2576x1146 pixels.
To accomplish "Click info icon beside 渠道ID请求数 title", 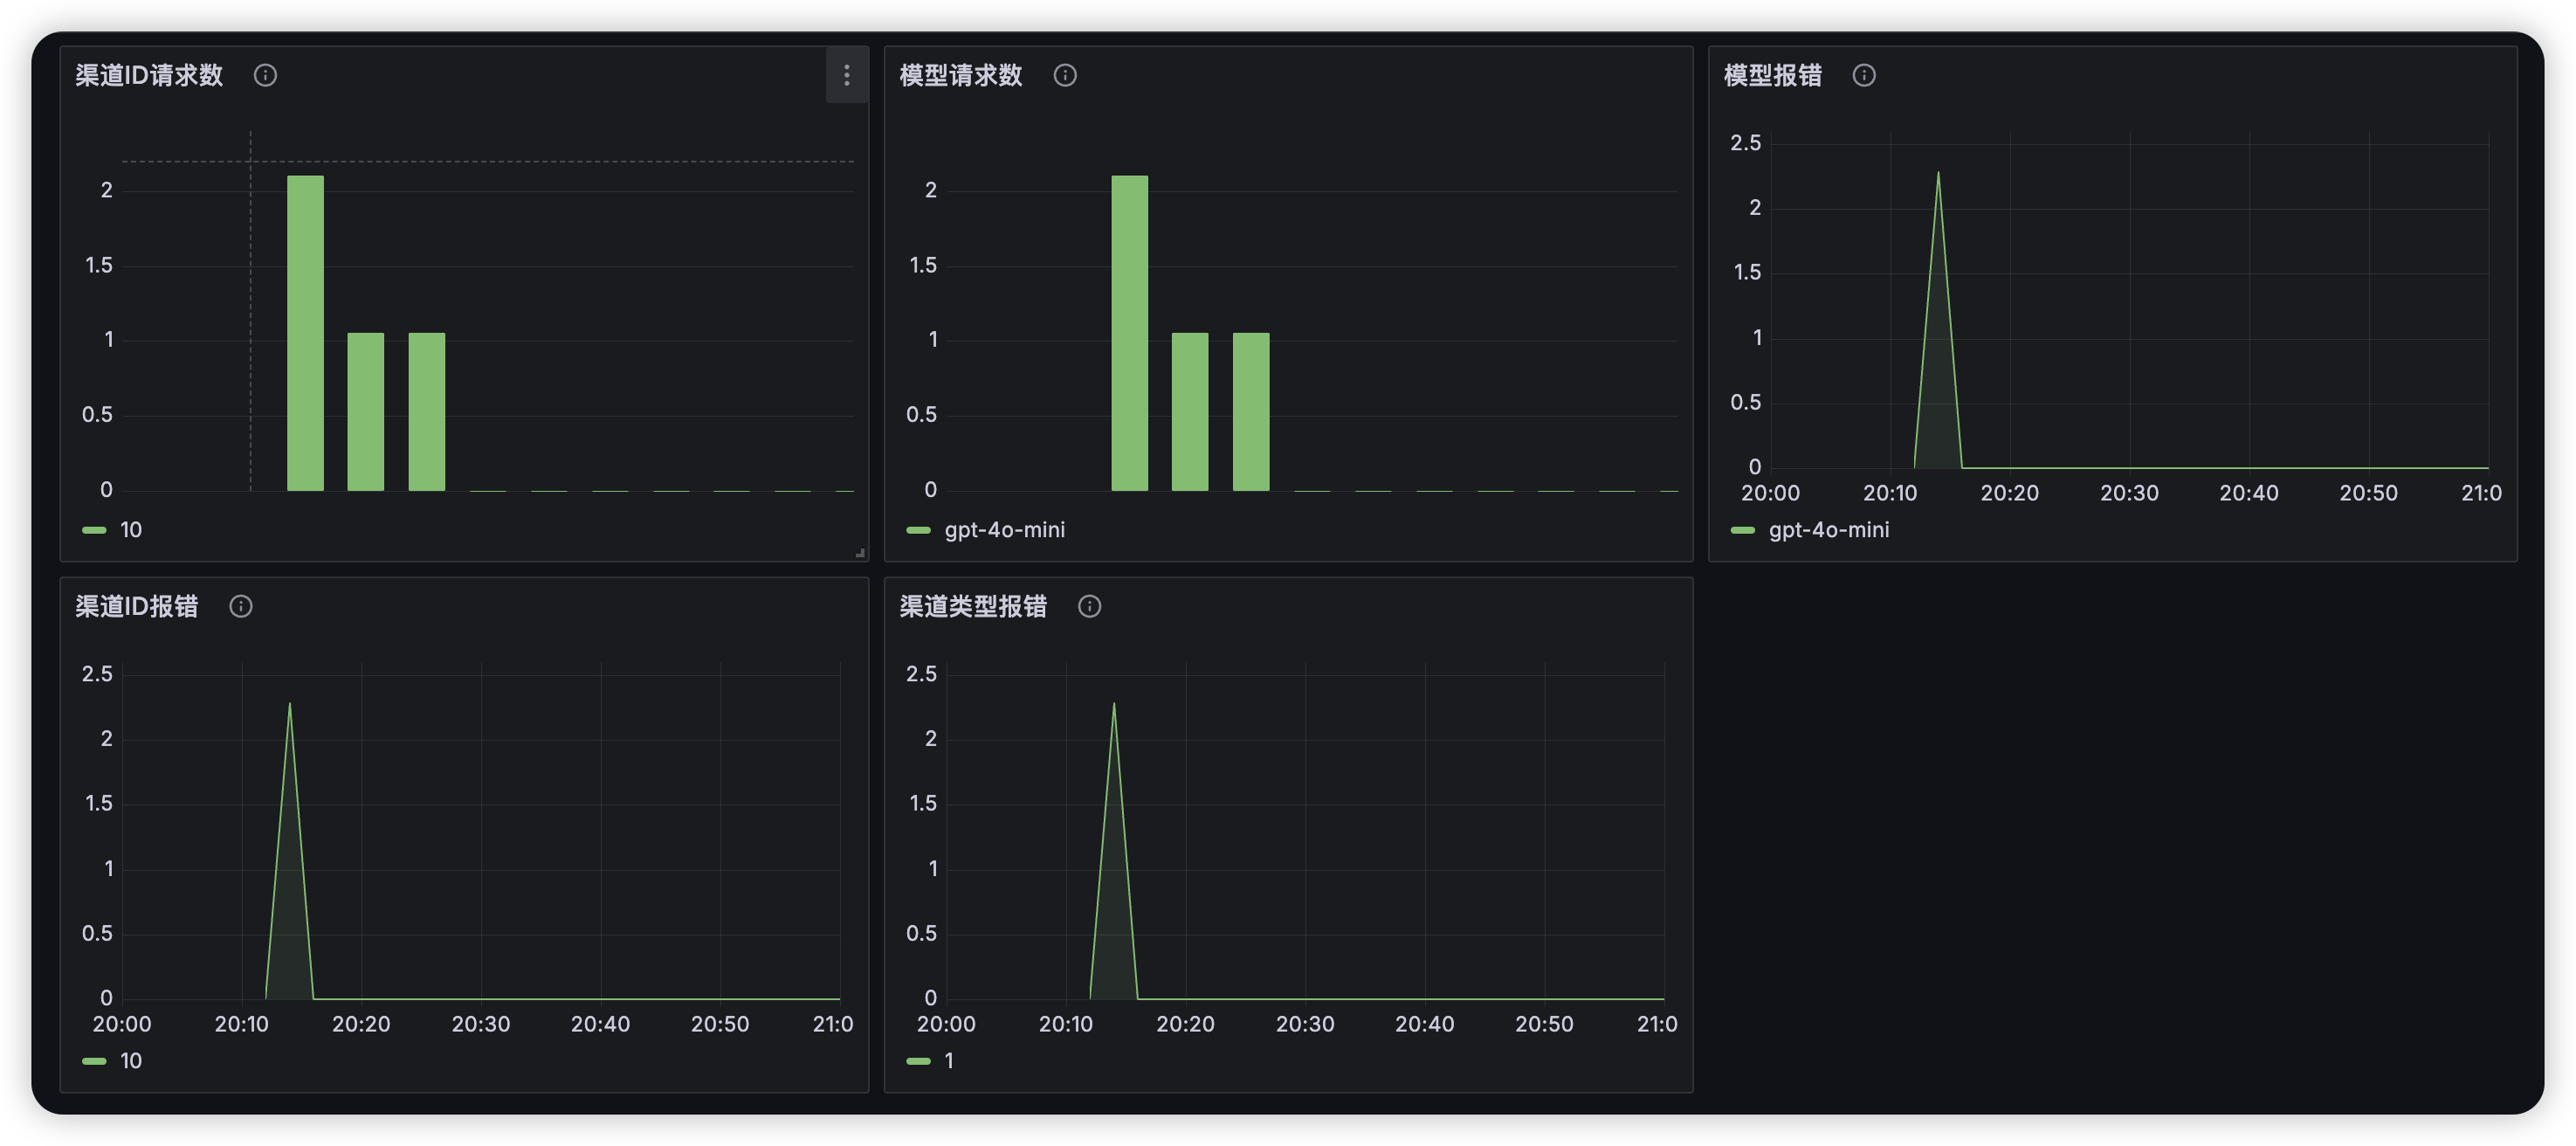I will [x=265, y=75].
